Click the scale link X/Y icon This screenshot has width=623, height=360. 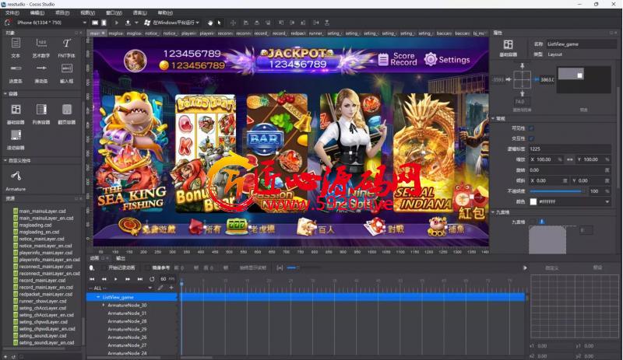coord(570,159)
